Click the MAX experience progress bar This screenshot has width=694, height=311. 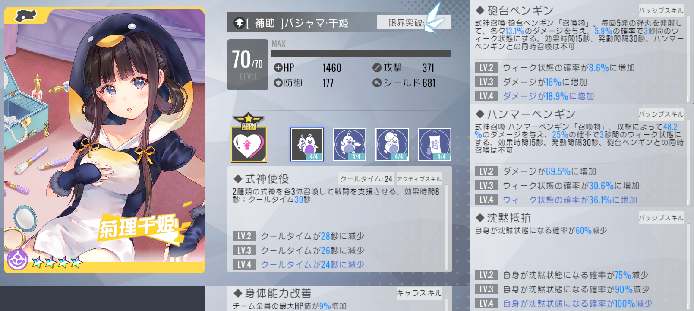coord(361,54)
